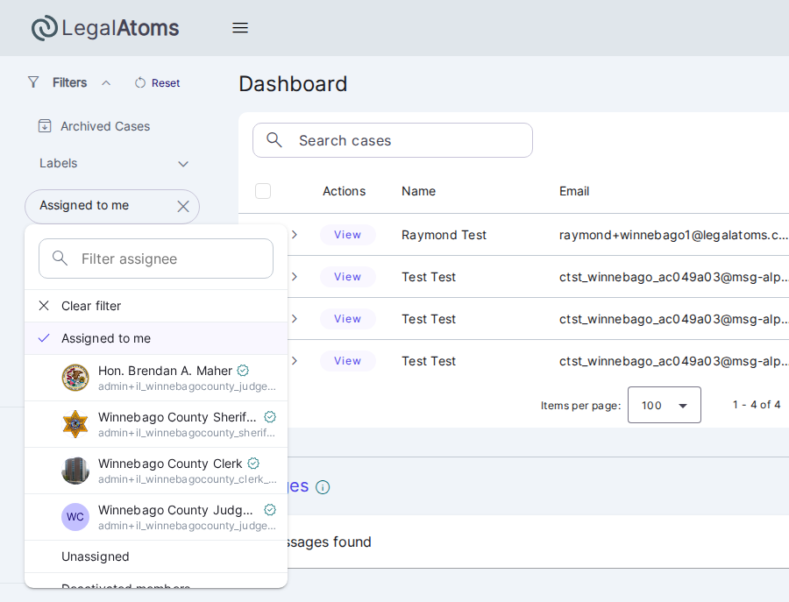The width and height of the screenshot is (789, 602).
Task: Click the Email column header
Action: (574, 191)
